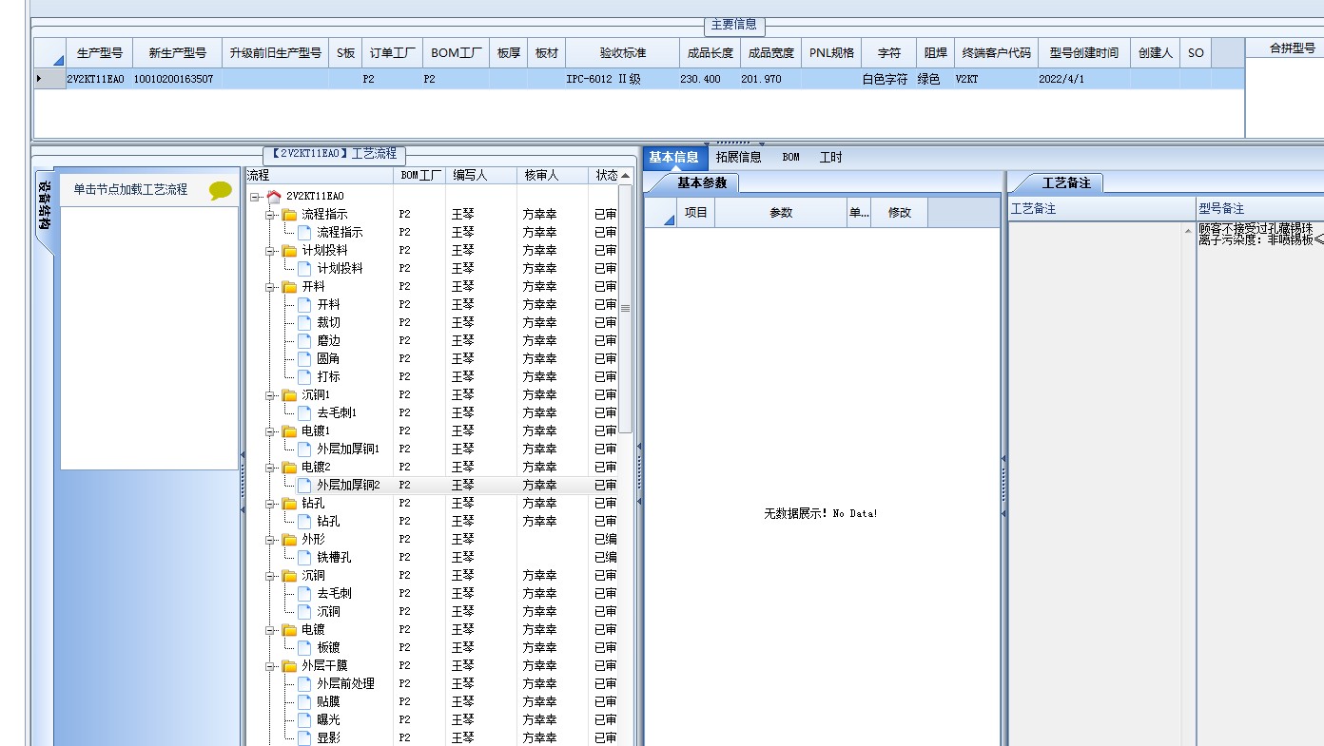
Task: Click the 型号创建时间 column header
Action: point(1084,53)
